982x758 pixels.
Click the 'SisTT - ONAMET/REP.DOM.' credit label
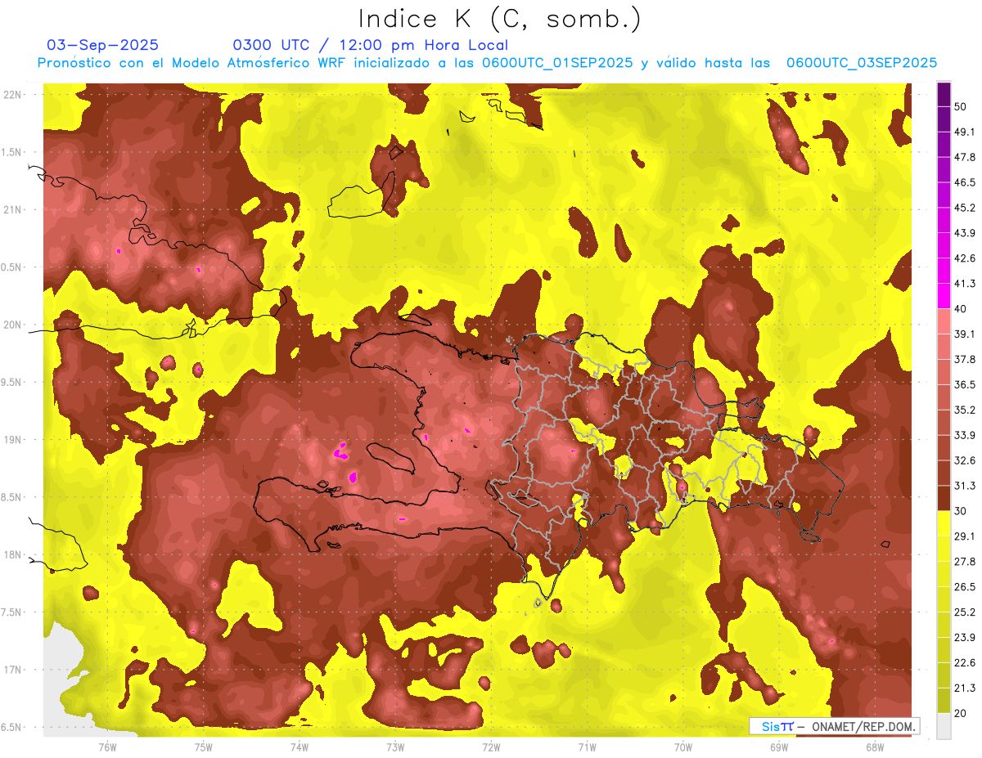(836, 726)
